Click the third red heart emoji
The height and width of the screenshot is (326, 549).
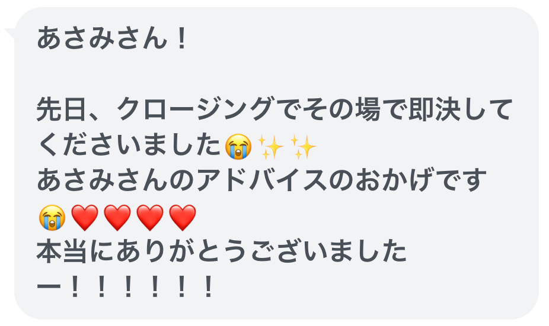150,218
